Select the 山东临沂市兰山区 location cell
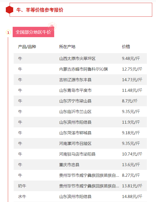The height and width of the screenshot is (202, 156). click(x=75, y=112)
